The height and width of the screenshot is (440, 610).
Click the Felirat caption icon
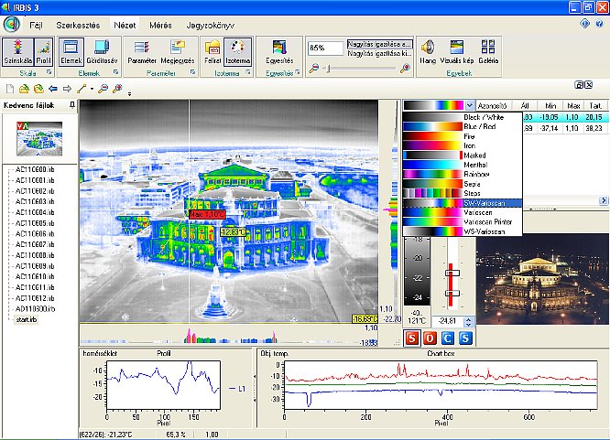click(x=212, y=52)
